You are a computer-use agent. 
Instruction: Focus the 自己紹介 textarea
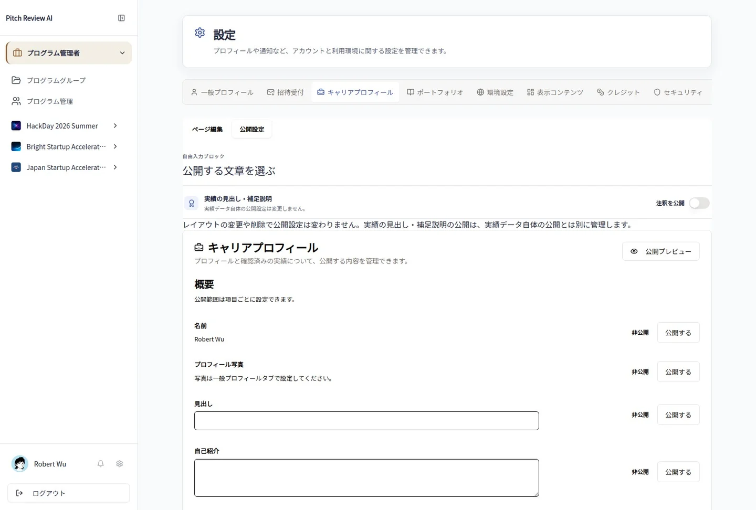(x=366, y=478)
